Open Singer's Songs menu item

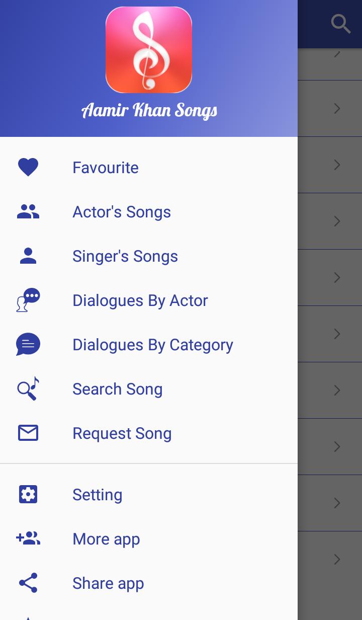click(125, 256)
